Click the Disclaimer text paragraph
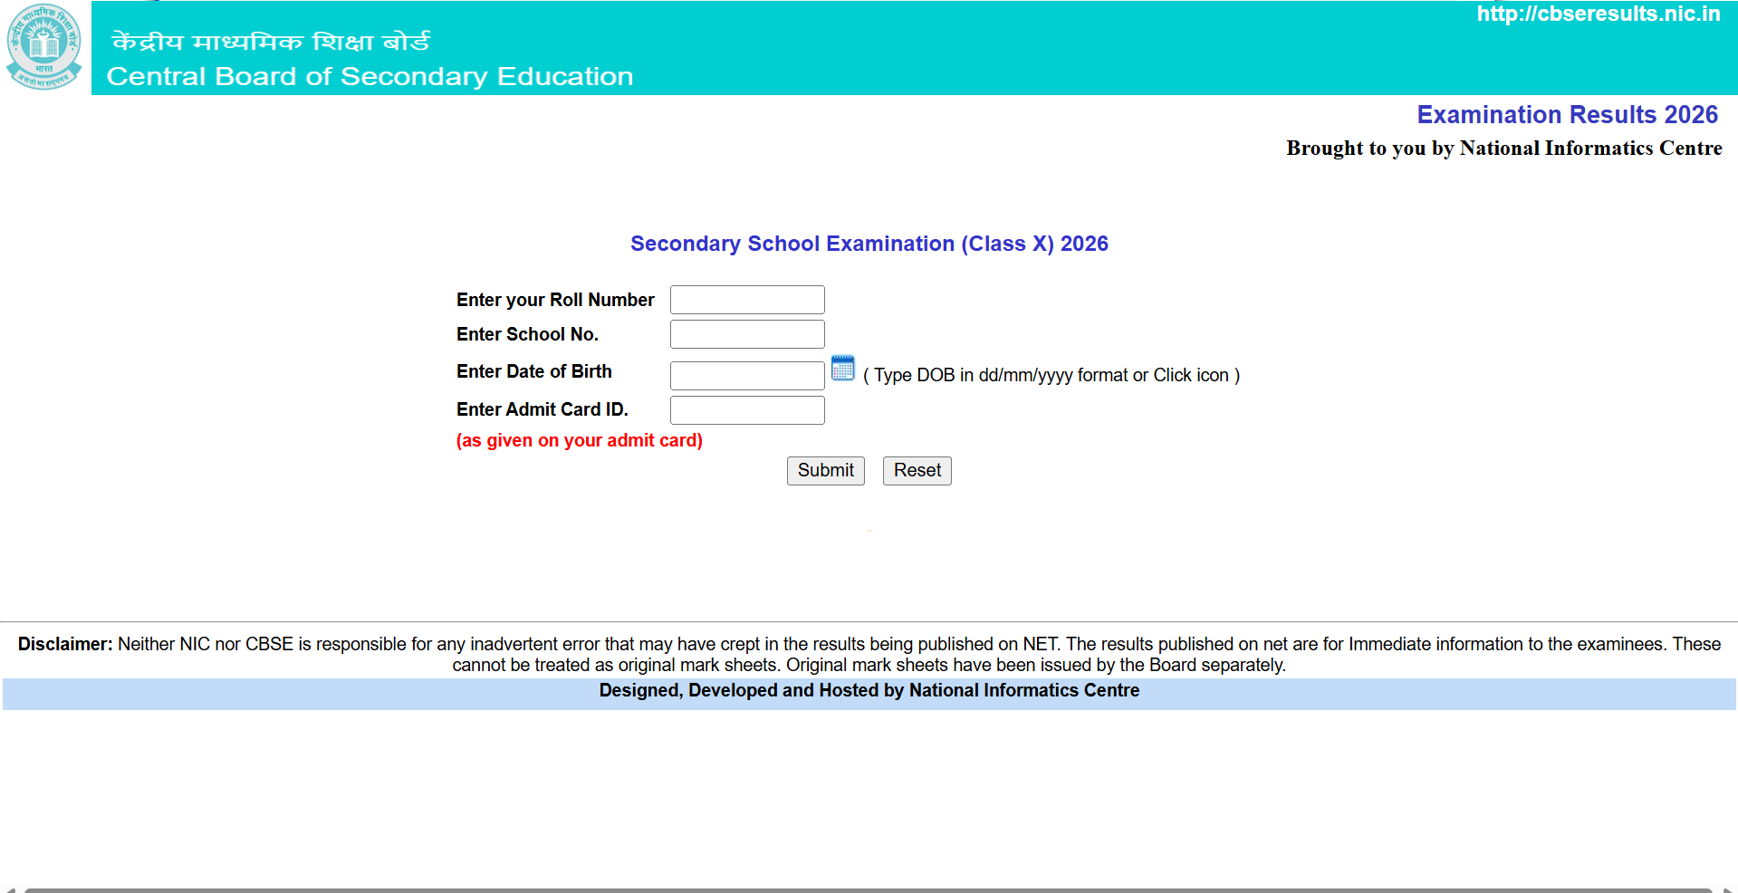This screenshot has height=893, width=1738. pos(869,654)
